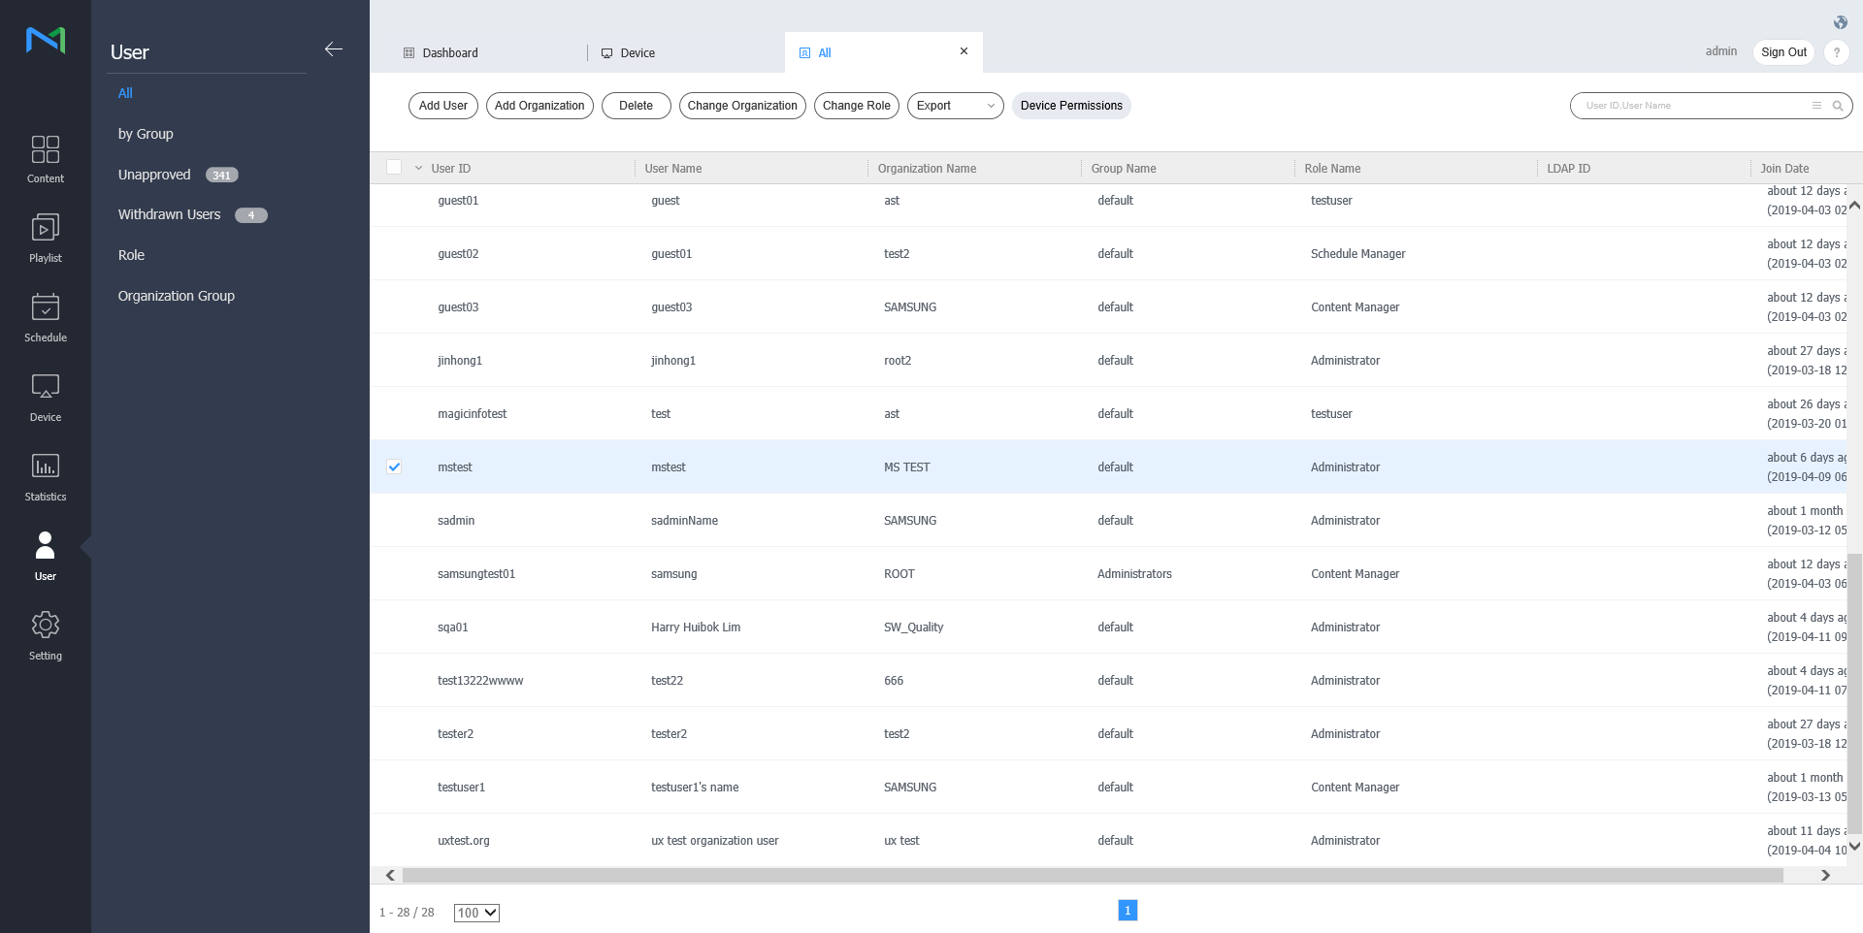Click the horizontal scrollbar right arrow
This screenshot has height=933, width=1863.
click(x=1825, y=875)
